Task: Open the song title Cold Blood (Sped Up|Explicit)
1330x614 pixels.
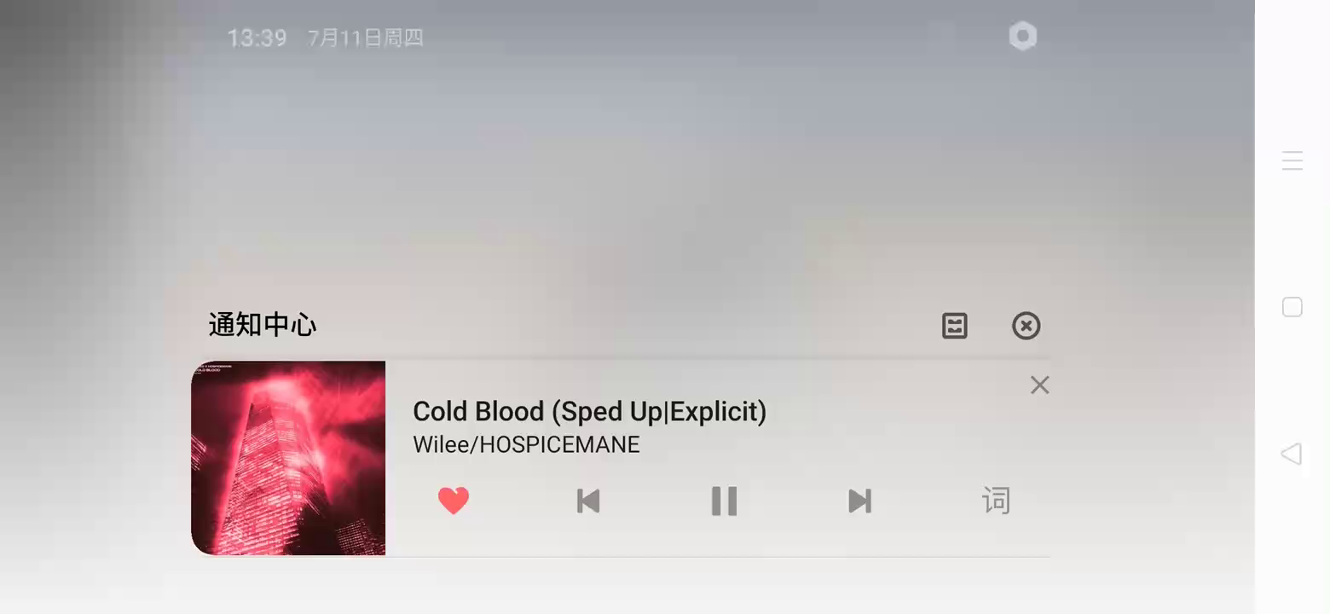Action: [589, 411]
